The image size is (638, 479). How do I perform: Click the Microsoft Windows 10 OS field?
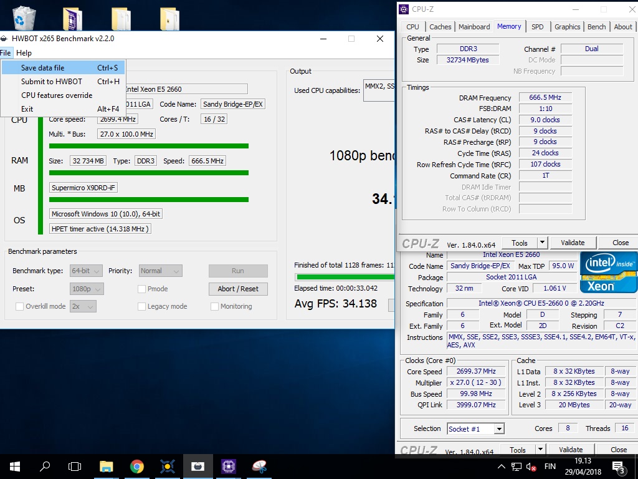pyautogui.click(x=106, y=214)
